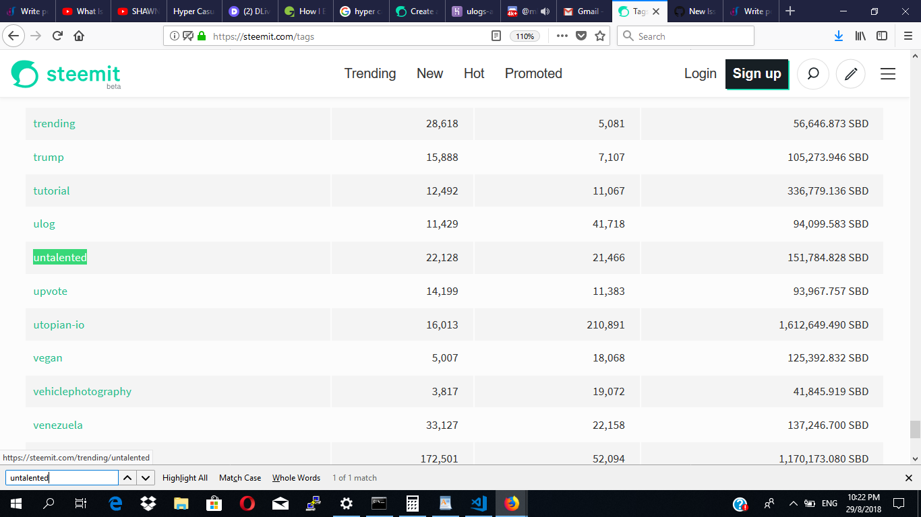Open the tutorial tag link
The width and height of the screenshot is (921, 517).
click(51, 191)
